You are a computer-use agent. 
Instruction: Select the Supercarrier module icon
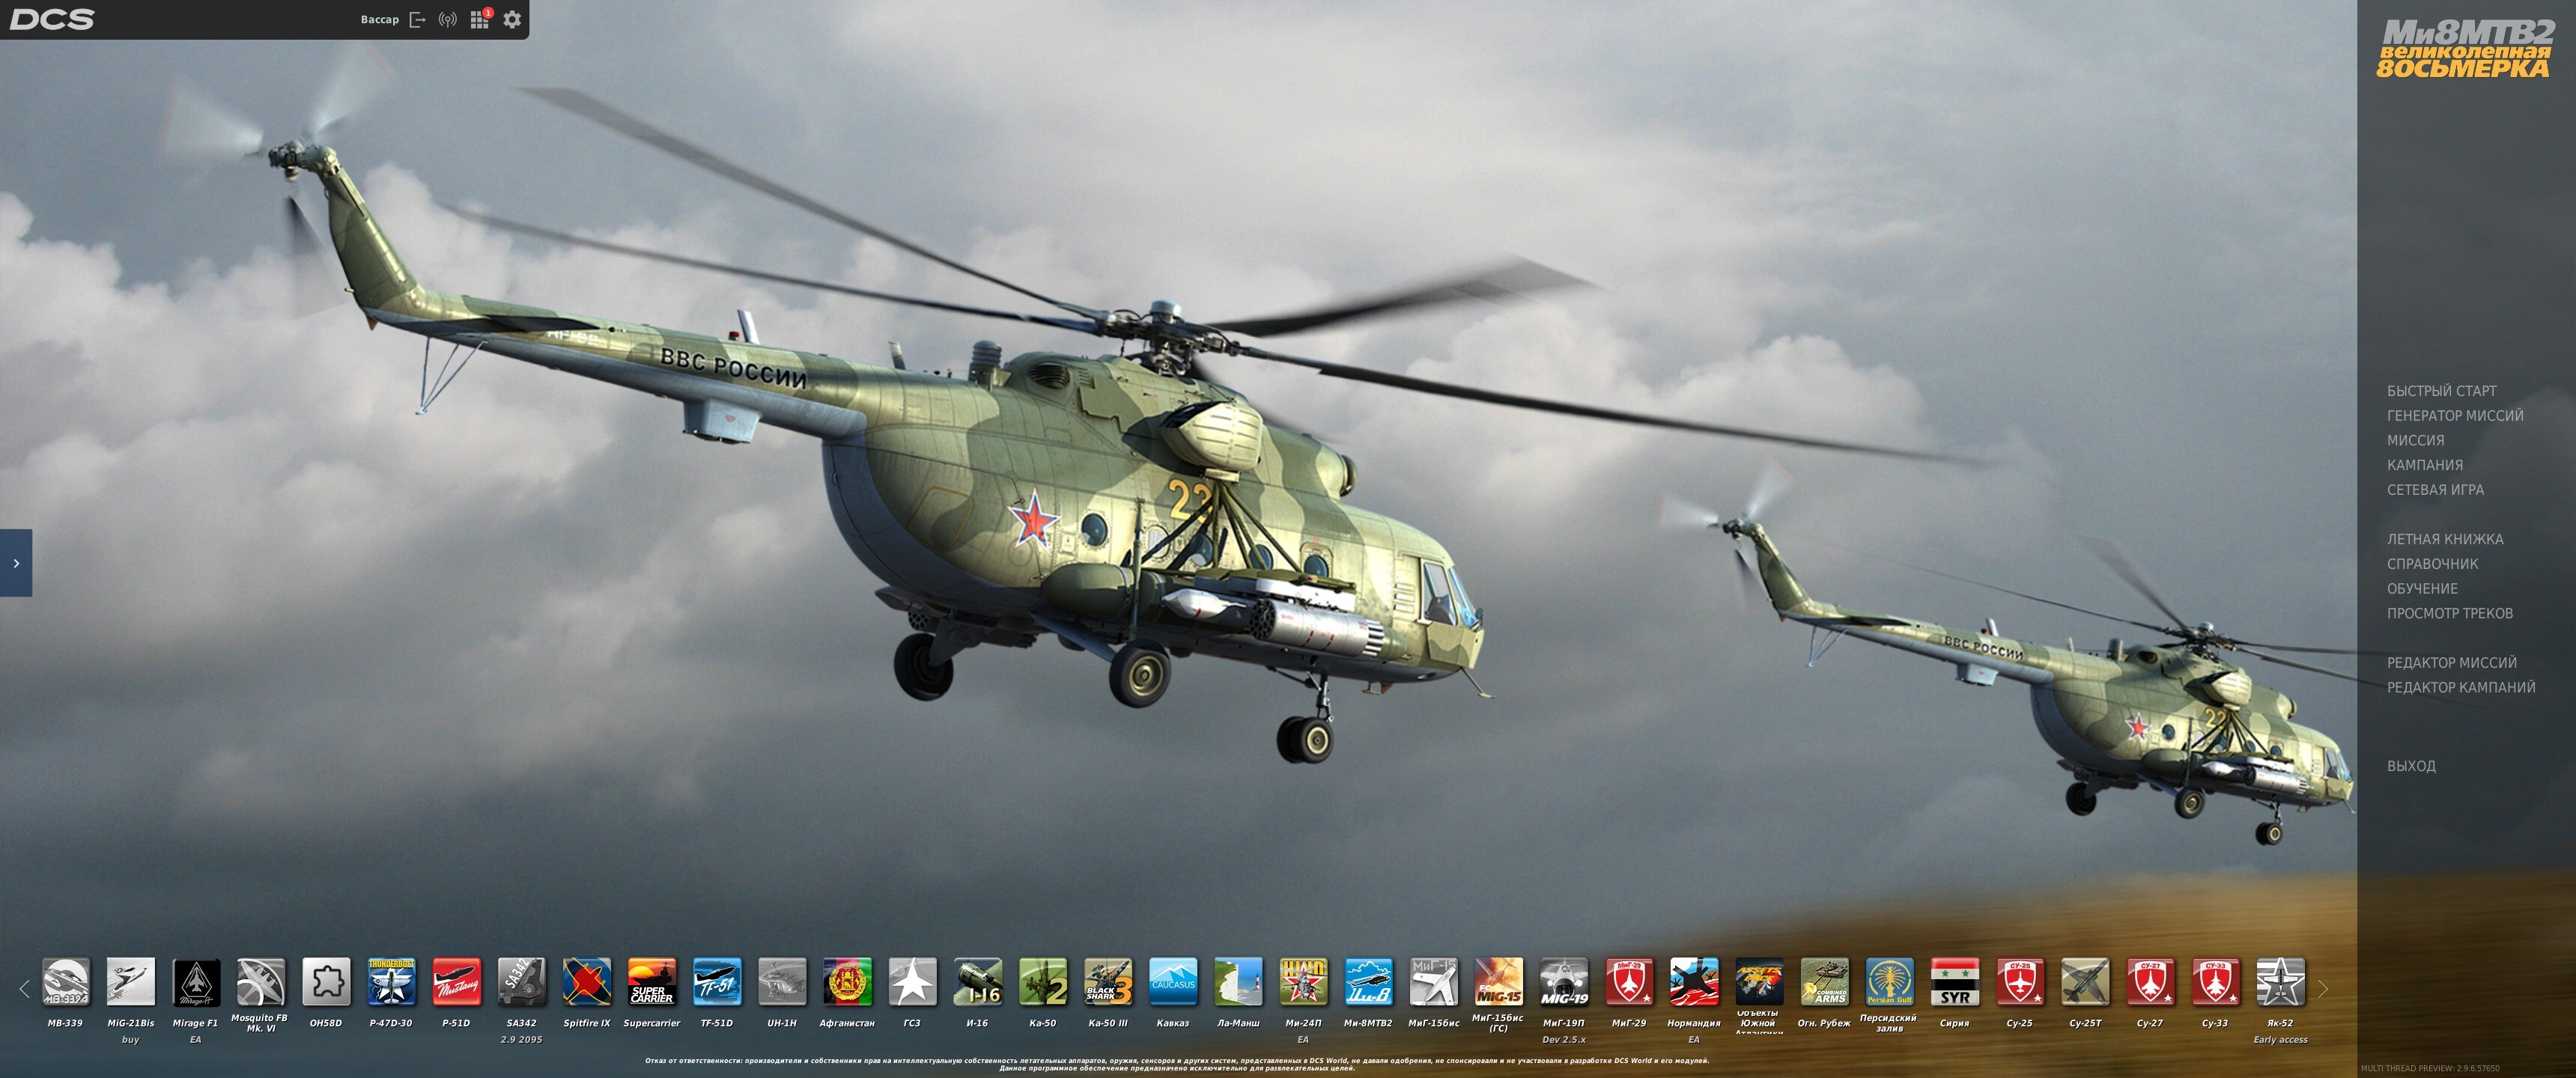(652, 981)
